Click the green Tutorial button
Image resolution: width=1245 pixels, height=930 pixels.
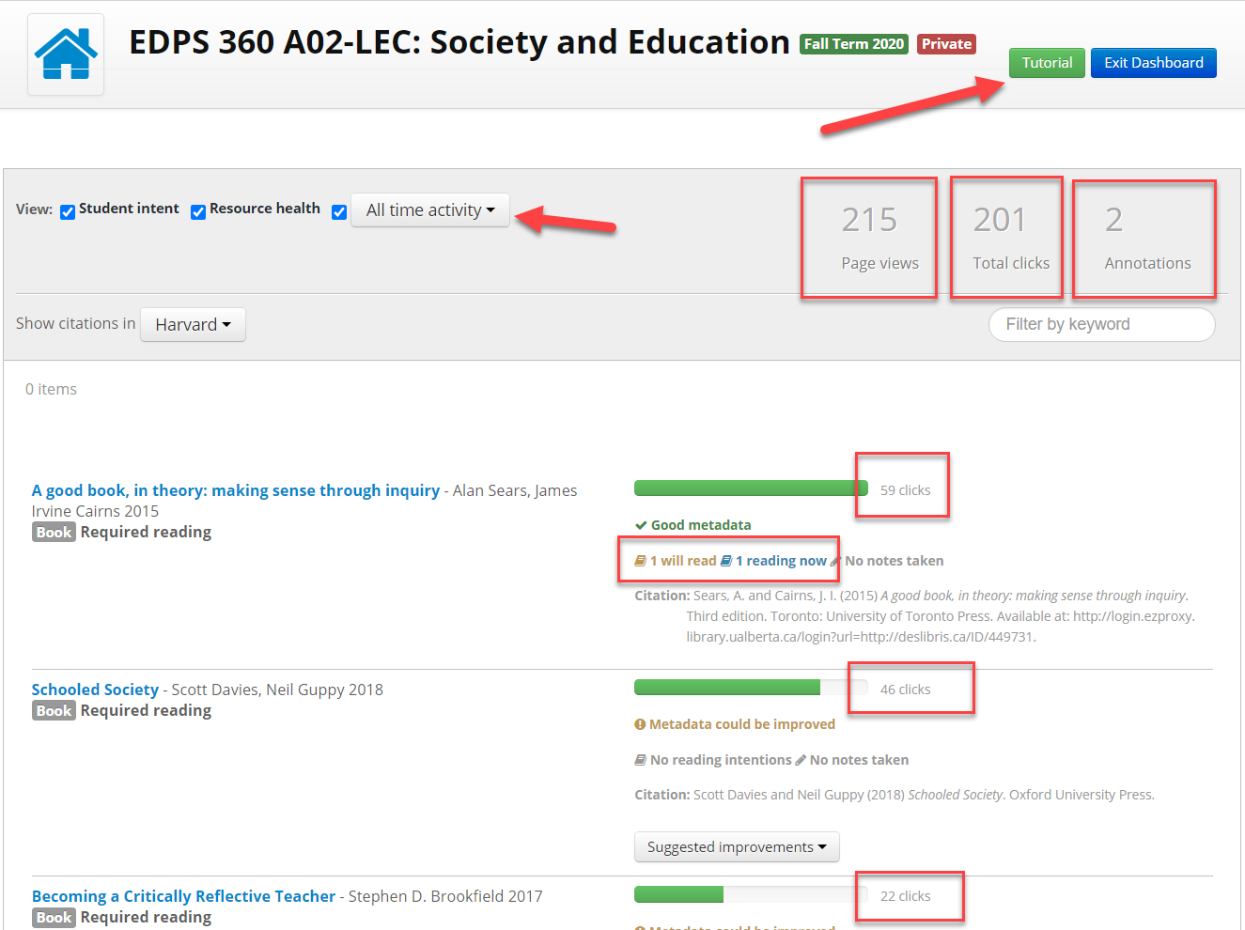pyautogui.click(x=1047, y=63)
